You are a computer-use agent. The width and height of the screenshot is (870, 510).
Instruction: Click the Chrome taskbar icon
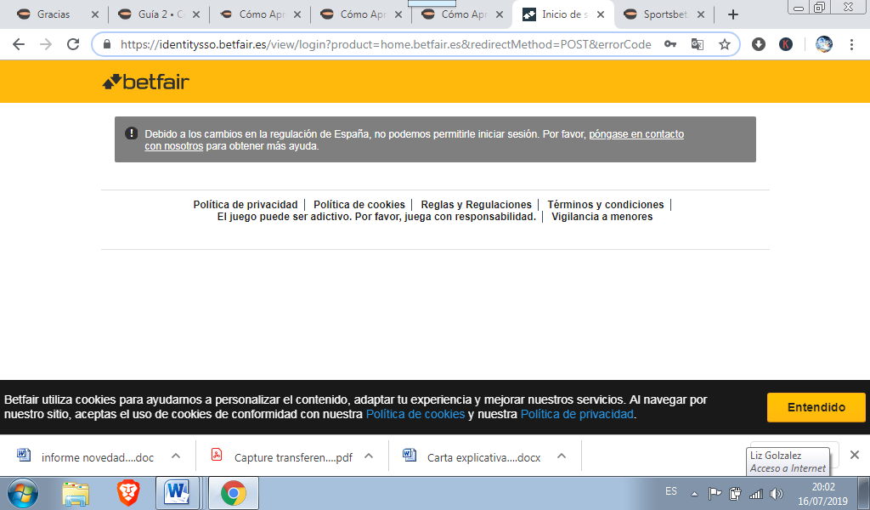234,493
